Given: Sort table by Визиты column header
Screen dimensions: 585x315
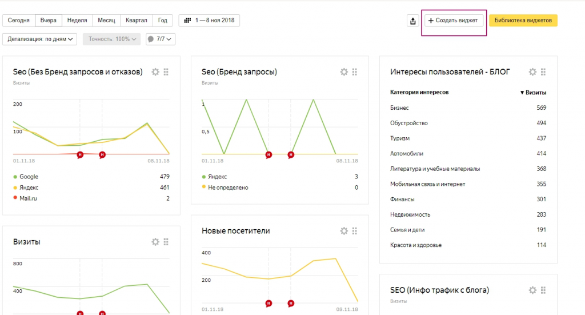Looking at the screenshot, I should [533, 93].
